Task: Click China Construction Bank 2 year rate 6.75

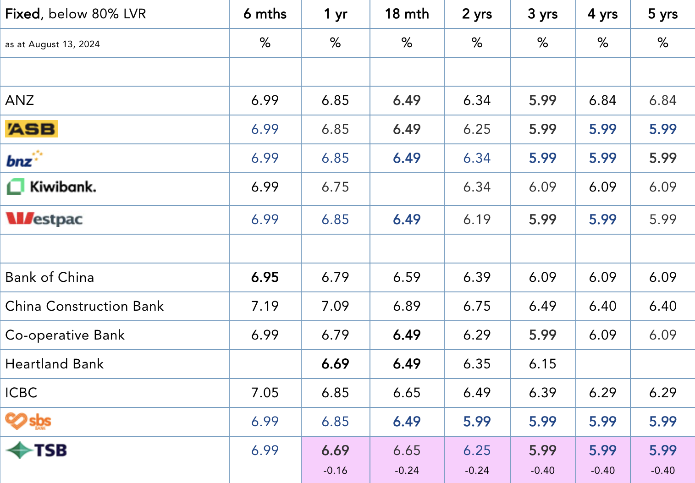Action: coord(477,306)
